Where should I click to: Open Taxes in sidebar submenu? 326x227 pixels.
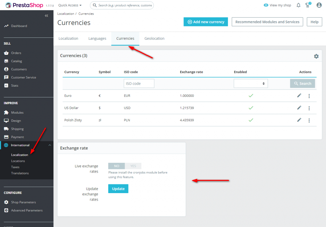(15, 167)
